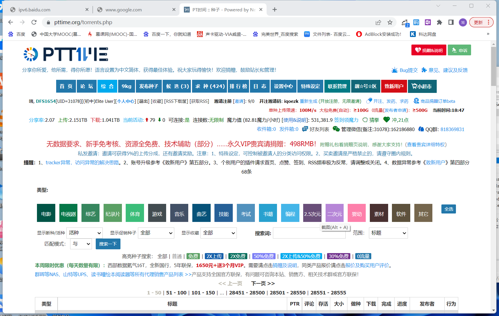
Task: Click the green 申诉 button
Action: (x=459, y=50)
